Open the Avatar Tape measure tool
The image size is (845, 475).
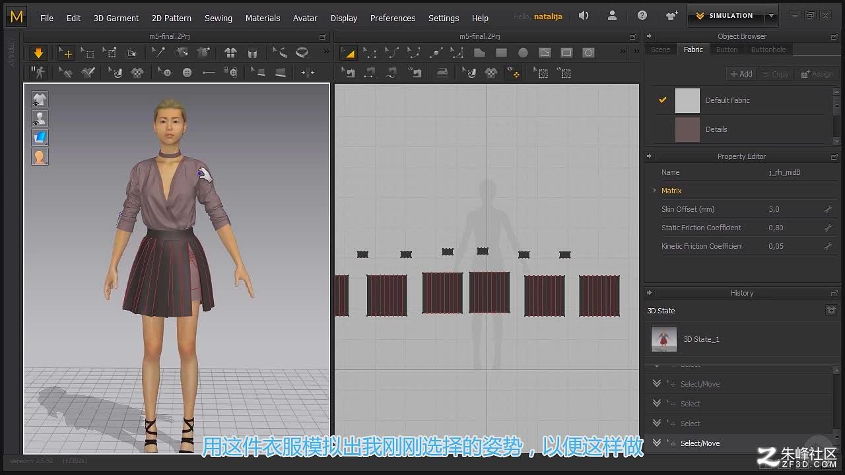point(302,53)
